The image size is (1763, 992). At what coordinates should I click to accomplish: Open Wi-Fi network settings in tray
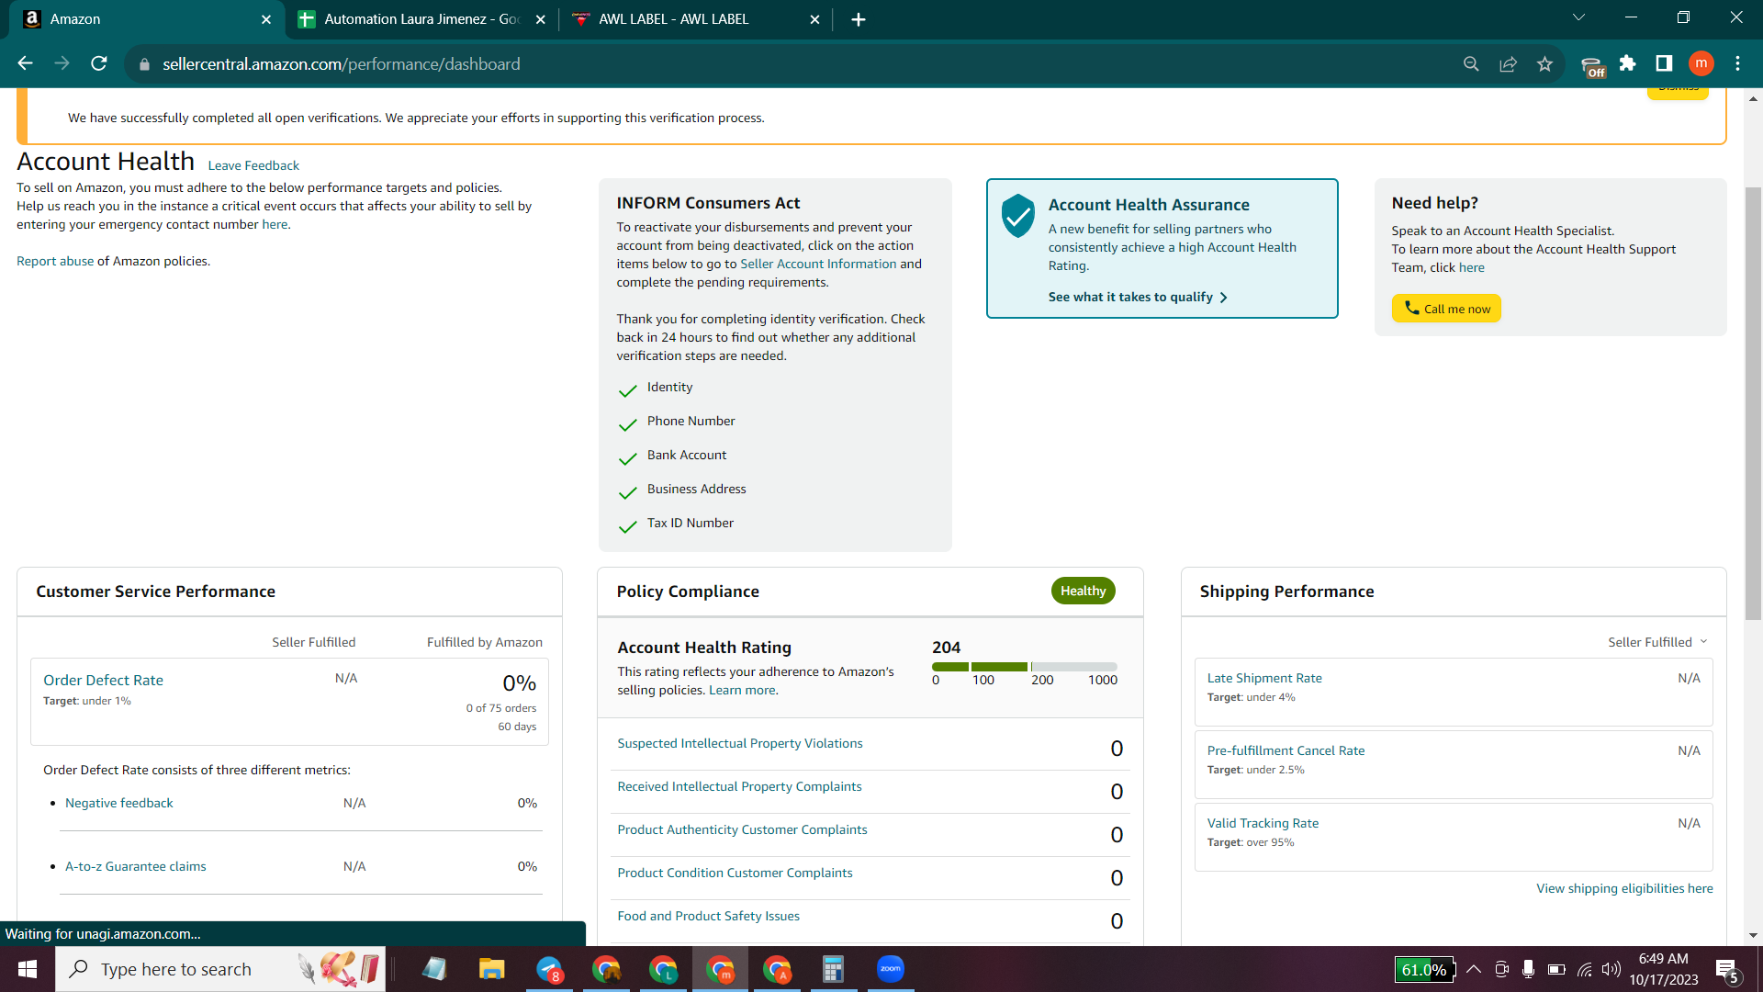[x=1584, y=969]
